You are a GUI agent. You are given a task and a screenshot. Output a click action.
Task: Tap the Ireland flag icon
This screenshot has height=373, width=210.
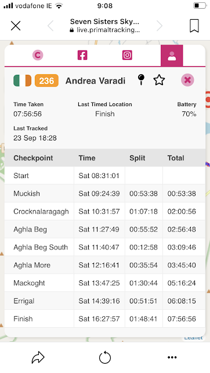(23, 81)
